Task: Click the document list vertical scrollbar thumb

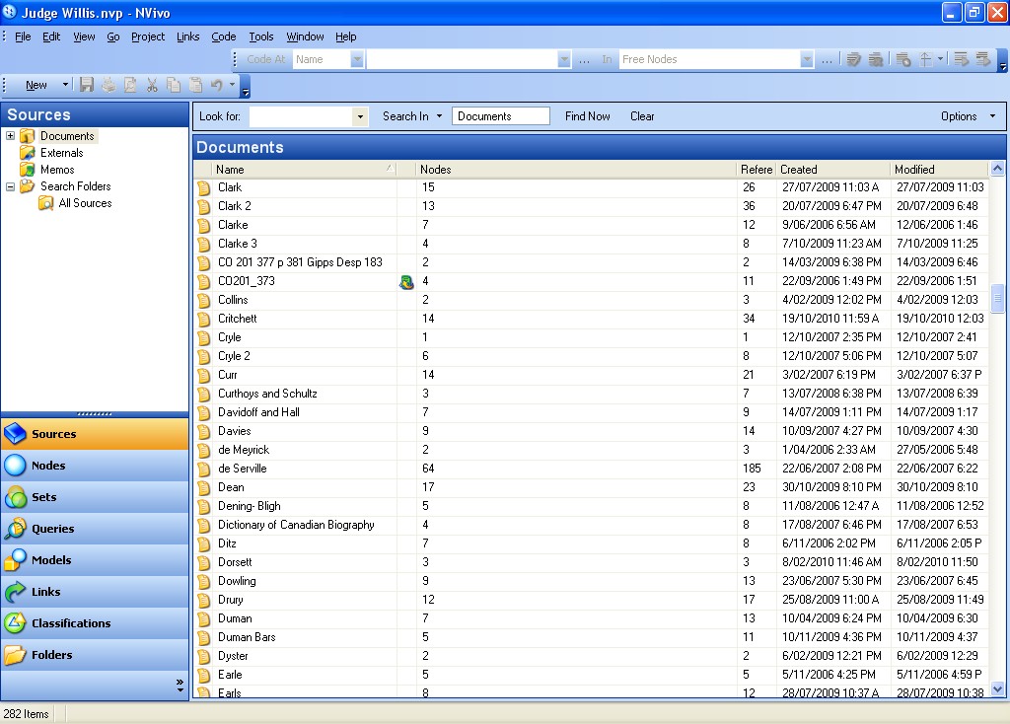Action: [x=997, y=300]
